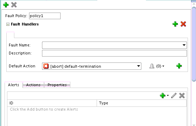Open the add alert type dropdown arrow
This screenshot has height=126, width=196.
pos(168,96)
